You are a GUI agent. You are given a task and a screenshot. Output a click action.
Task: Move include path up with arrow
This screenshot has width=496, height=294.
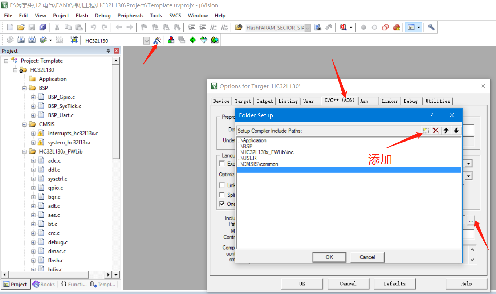pyautogui.click(x=446, y=131)
